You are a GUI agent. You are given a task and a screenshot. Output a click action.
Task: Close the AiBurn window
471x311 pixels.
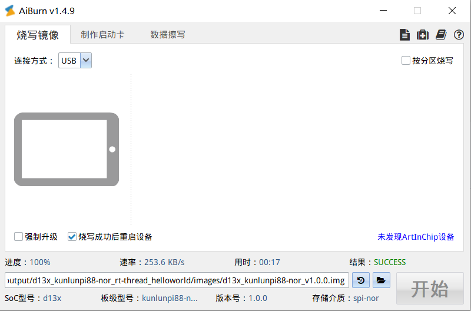coord(452,11)
